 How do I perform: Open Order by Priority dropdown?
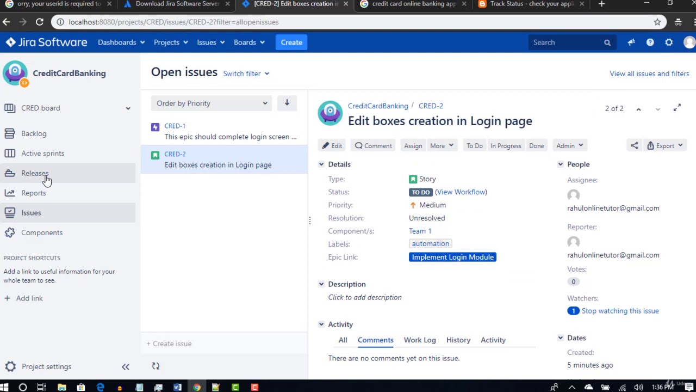click(212, 103)
